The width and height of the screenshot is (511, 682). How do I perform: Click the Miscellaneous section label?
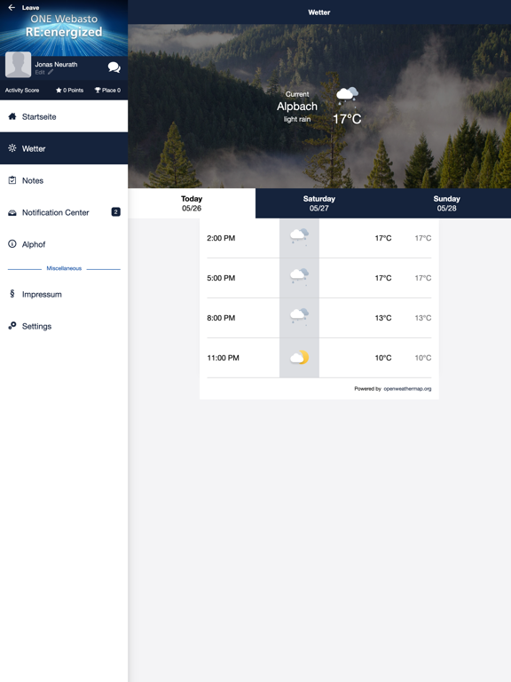coord(64,268)
